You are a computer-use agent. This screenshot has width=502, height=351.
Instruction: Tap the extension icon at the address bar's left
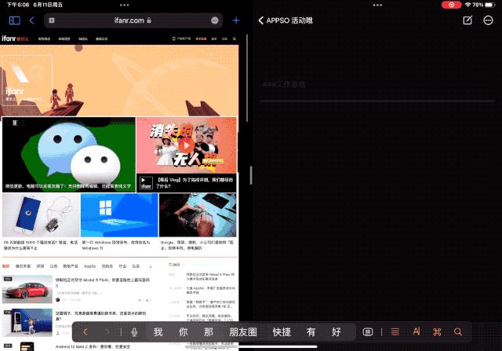click(x=52, y=20)
